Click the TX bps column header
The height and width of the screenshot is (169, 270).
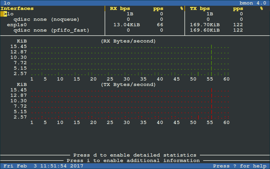point(200,8)
